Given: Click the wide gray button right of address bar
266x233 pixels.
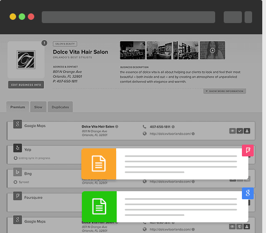Looking at the screenshot, I should tap(233, 17).
